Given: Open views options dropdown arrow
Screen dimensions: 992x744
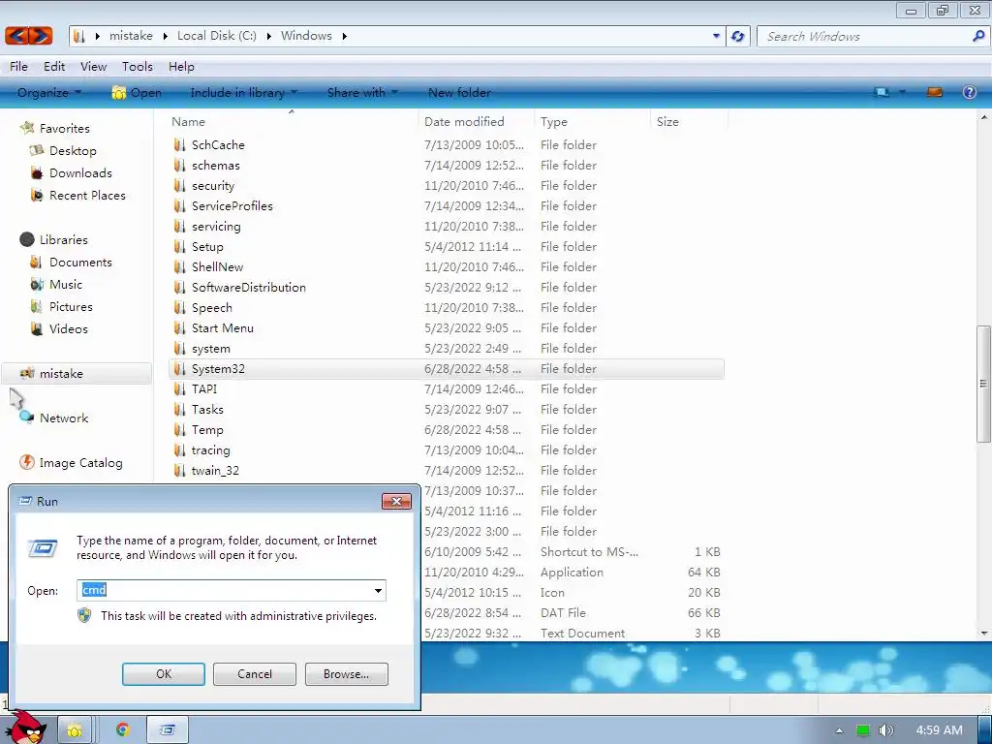Looking at the screenshot, I should pos(902,92).
